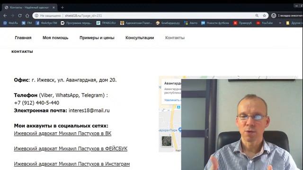Click the zoom magnifier icon in address bar

(x=257, y=16)
